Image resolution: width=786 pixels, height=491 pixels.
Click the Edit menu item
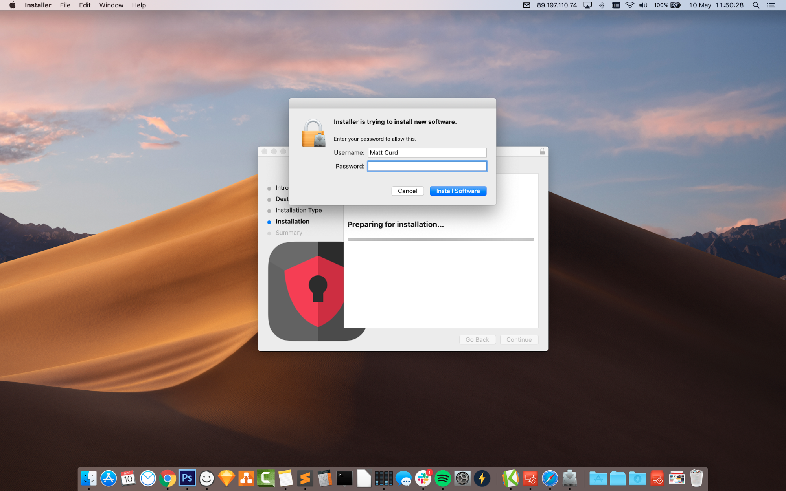(x=84, y=5)
